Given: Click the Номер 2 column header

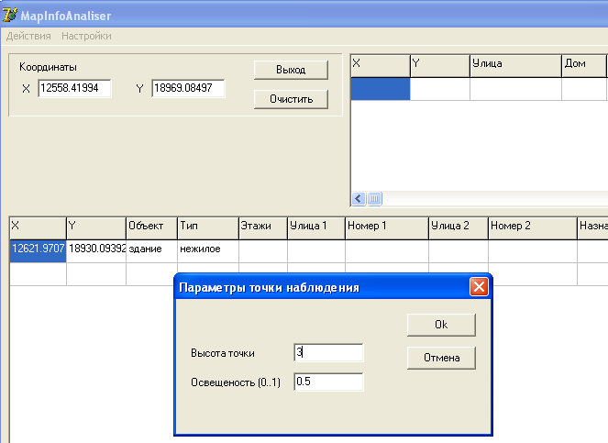Looking at the screenshot, I should [x=533, y=228].
